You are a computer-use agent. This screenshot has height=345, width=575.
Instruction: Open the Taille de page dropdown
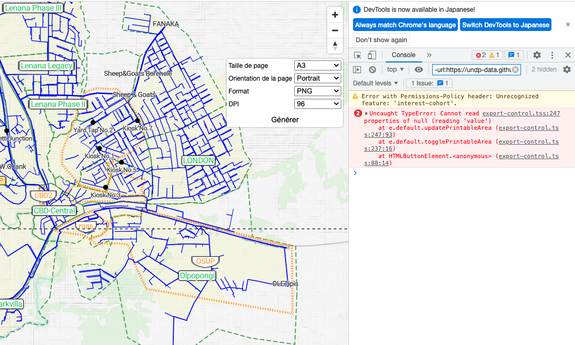(x=318, y=66)
